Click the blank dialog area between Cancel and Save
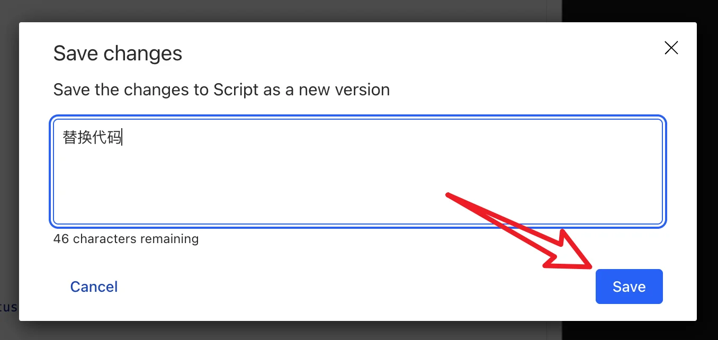718x340 pixels. point(355,287)
